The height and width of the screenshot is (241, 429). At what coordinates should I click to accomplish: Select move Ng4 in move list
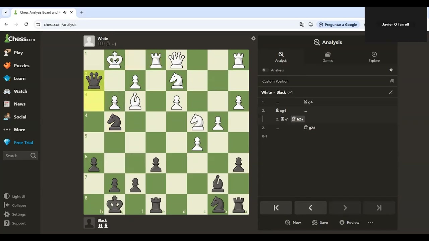[308, 102]
